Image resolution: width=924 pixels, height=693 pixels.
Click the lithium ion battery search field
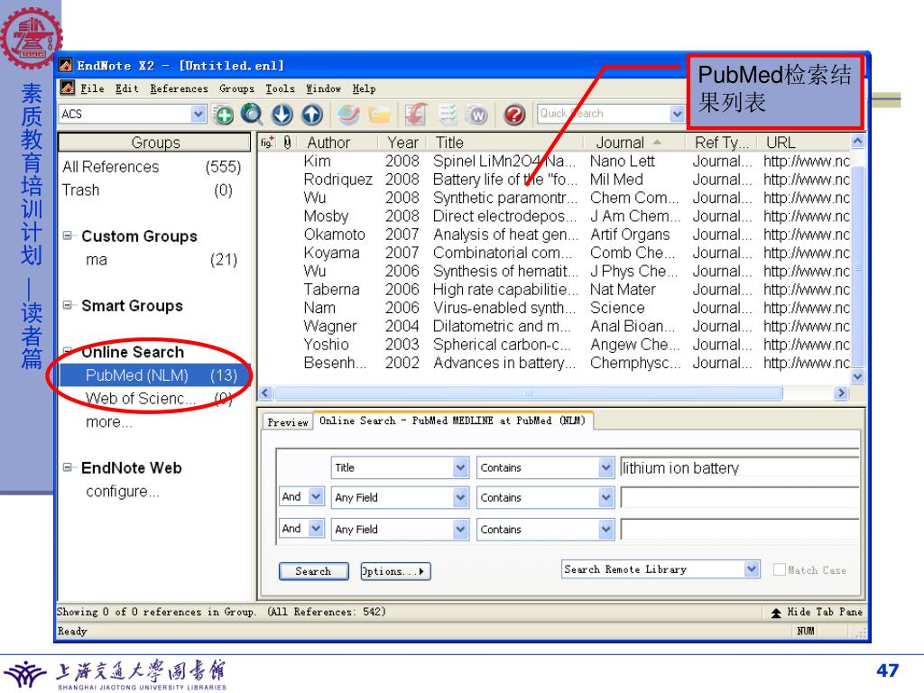(x=740, y=467)
